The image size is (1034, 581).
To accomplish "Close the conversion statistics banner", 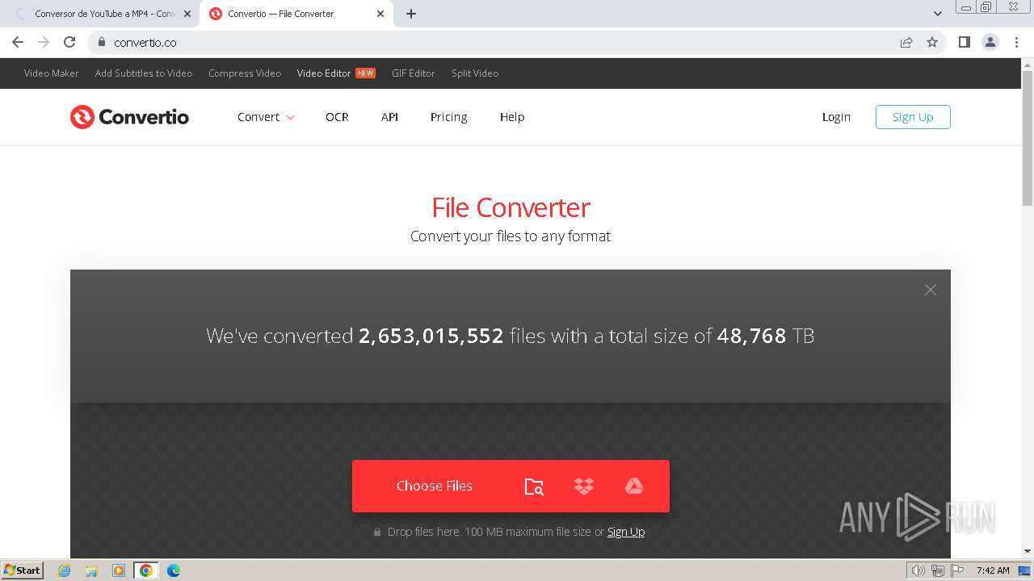I will click(931, 290).
